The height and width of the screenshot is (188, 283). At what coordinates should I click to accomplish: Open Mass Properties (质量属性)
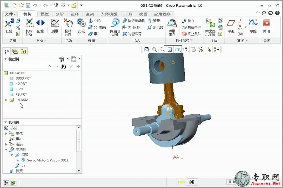tap(172, 27)
